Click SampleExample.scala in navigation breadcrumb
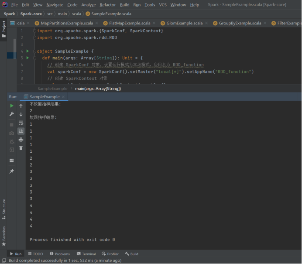This screenshot has width=302, height=264. point(109,14)
